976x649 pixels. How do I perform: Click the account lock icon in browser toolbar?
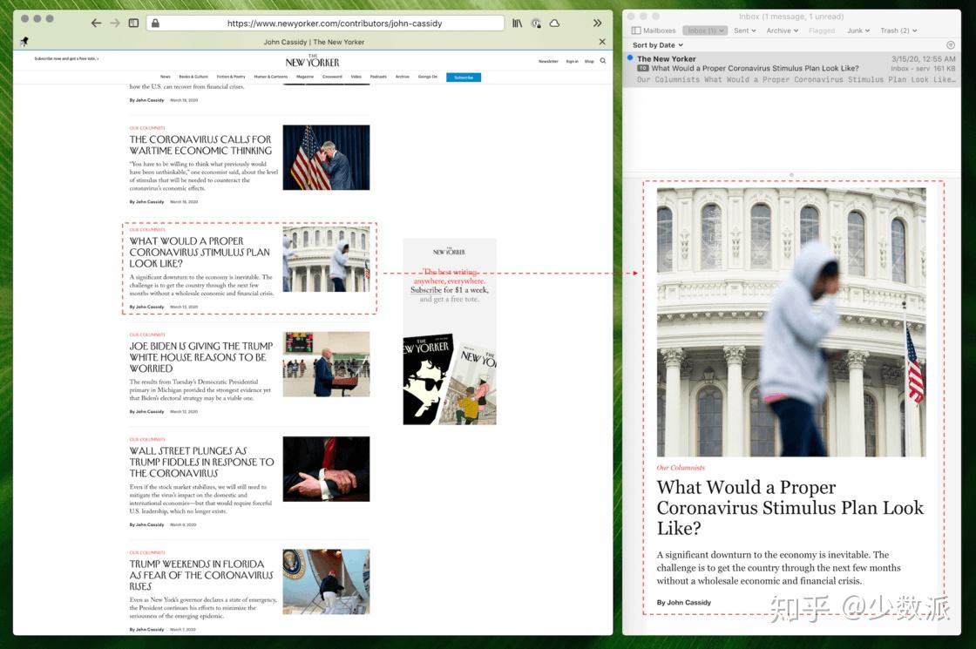tap(536, 23)
